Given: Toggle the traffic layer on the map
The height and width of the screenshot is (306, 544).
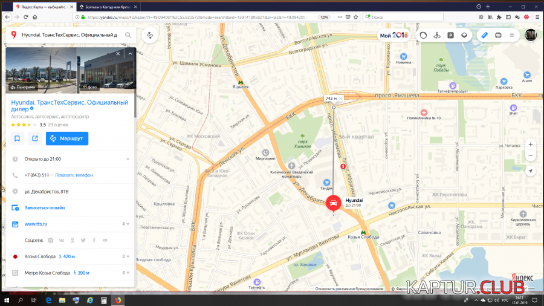Looking at the screenshot, I should pos(424,35).
